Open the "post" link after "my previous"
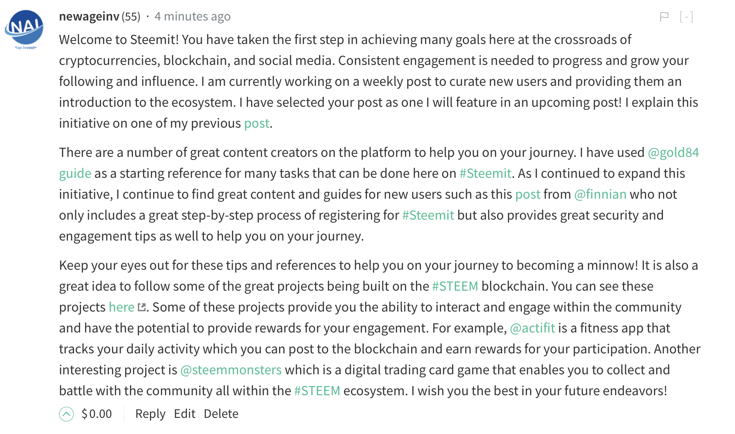Screen dimensions: 735x434 pos(256,123)
